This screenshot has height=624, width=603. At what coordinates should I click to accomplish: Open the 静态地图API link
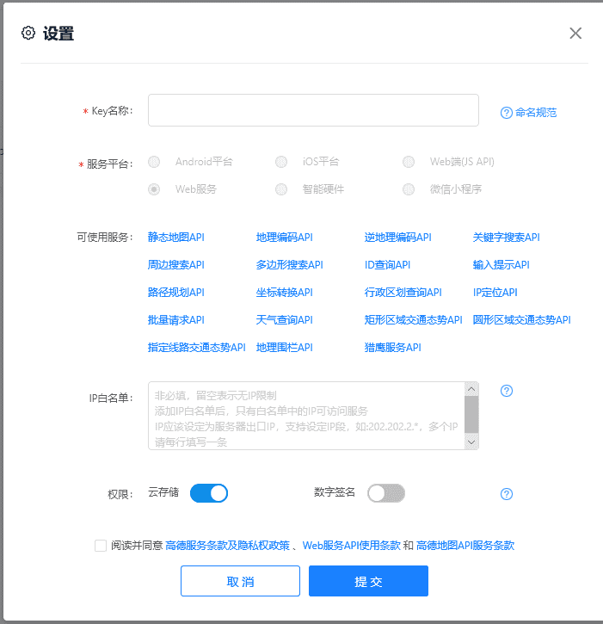175,238
